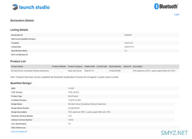
Task: Open the View ICS Details link
Action: point(19,132)
